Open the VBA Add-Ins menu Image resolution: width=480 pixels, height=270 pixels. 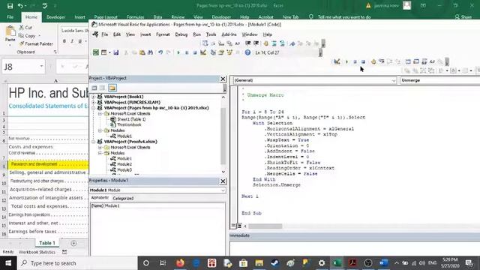[x=229, y=34]
